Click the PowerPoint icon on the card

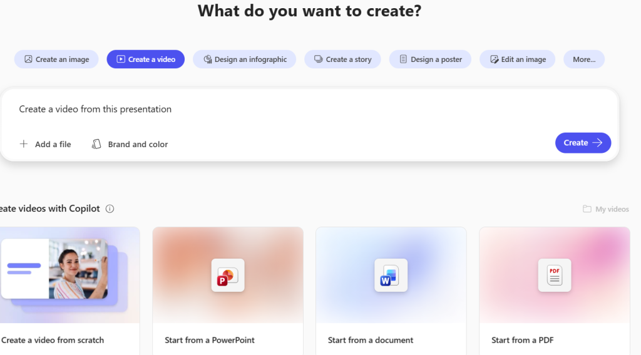[x=228, y=275]
